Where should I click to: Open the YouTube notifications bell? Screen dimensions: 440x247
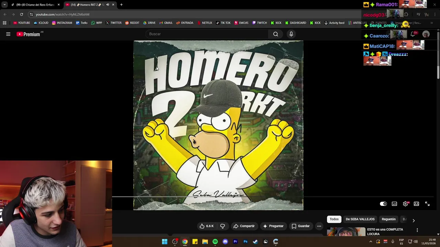click(413, 34)
